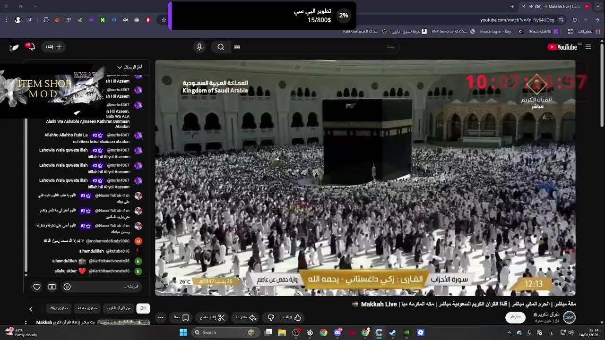Expand the top chat messages dropdown
This screenshot has width=605, height=340.
130,67
